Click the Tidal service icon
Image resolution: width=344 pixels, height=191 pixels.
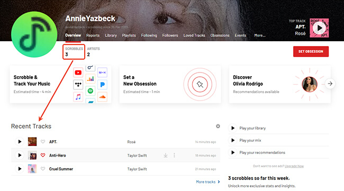coord(78,85)
